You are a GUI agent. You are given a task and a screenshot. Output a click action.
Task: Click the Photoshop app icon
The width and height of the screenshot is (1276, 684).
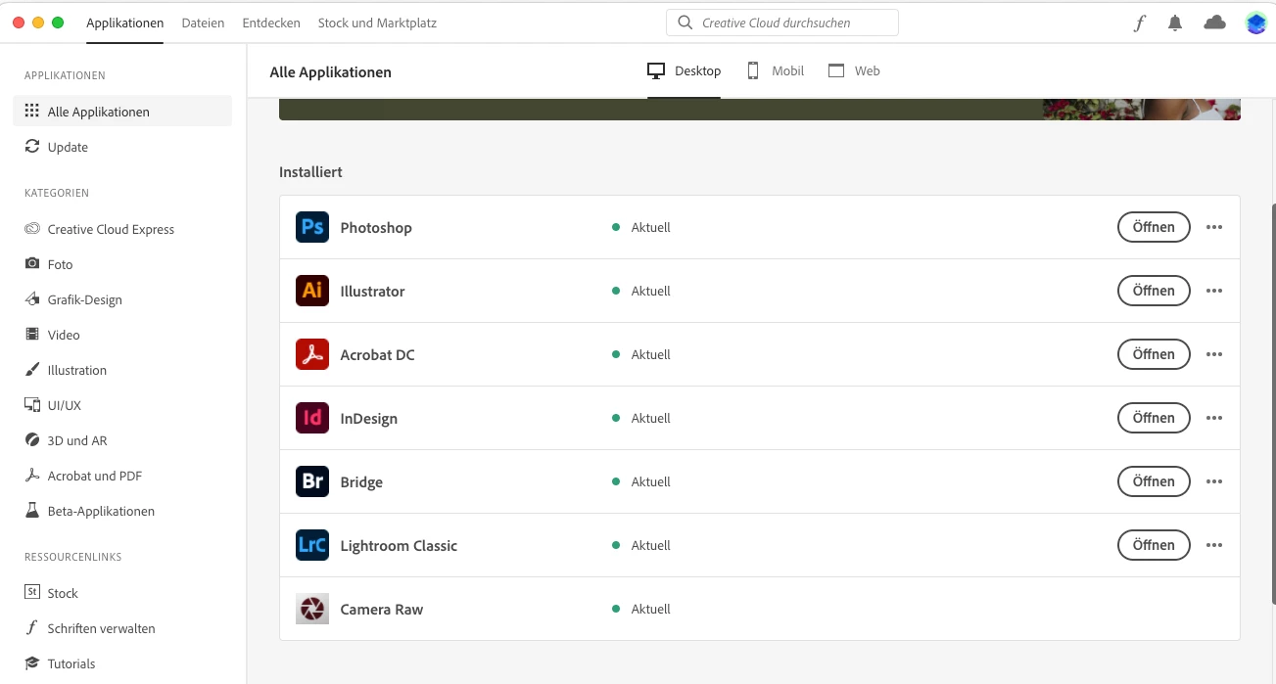point(312,227)
